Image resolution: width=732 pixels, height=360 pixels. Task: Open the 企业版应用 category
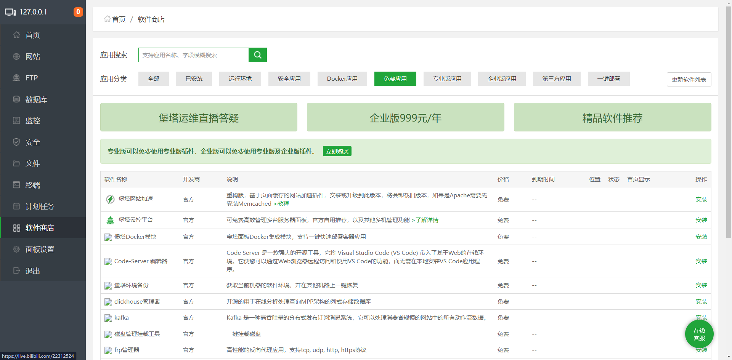click(502, 78)
